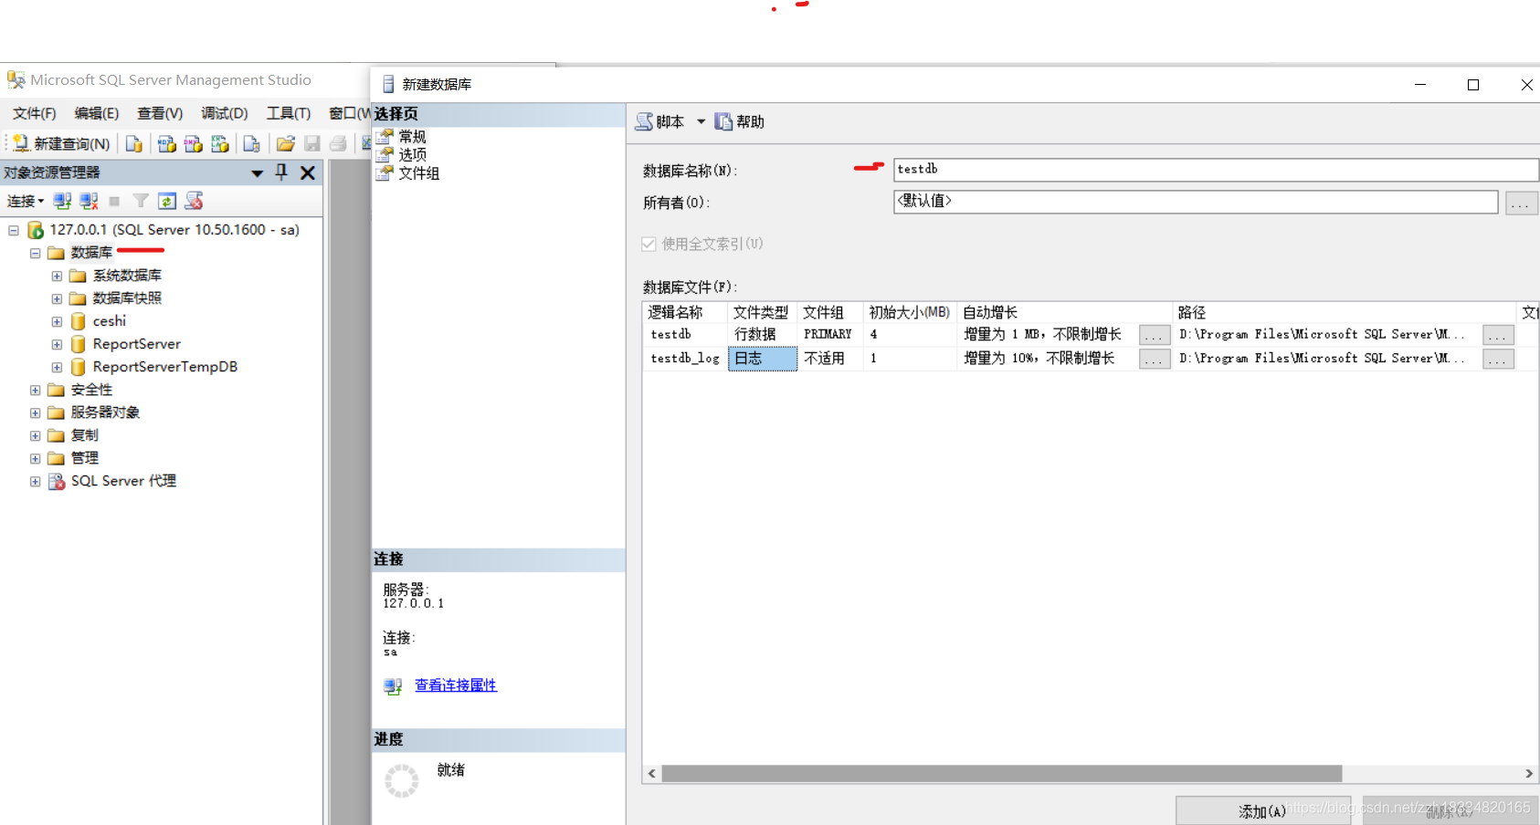This screenshot has width=1540, height=825.
Task: Expand the 系统数据库 folder
Action: [x=57, y=276]
